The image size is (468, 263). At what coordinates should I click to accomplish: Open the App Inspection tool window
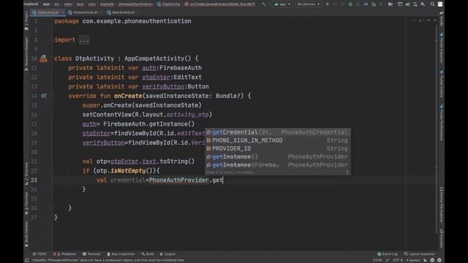pyautogui.click(x=121, y=254)
